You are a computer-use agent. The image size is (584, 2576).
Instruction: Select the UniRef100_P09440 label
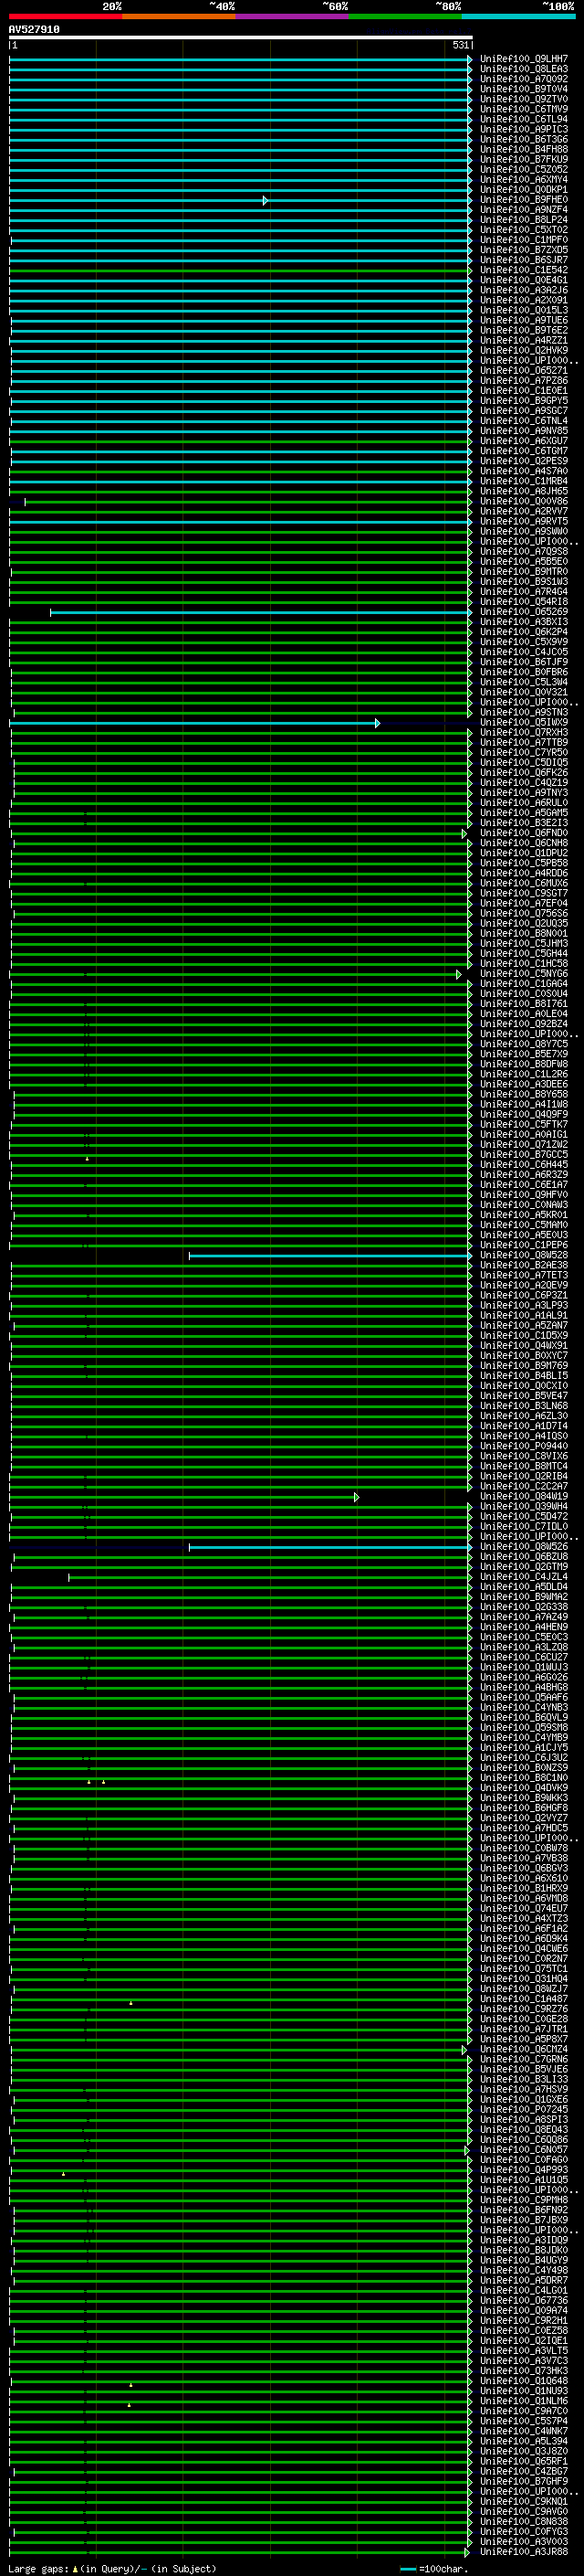click(524, 1446)
